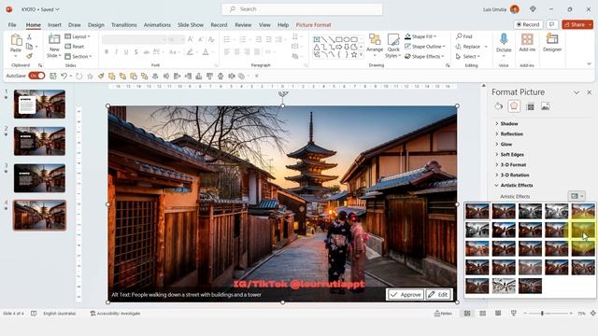The width and height of the screenshot is (598, 336).
Task: Click the Reset slide button
Action: (75, 47)
